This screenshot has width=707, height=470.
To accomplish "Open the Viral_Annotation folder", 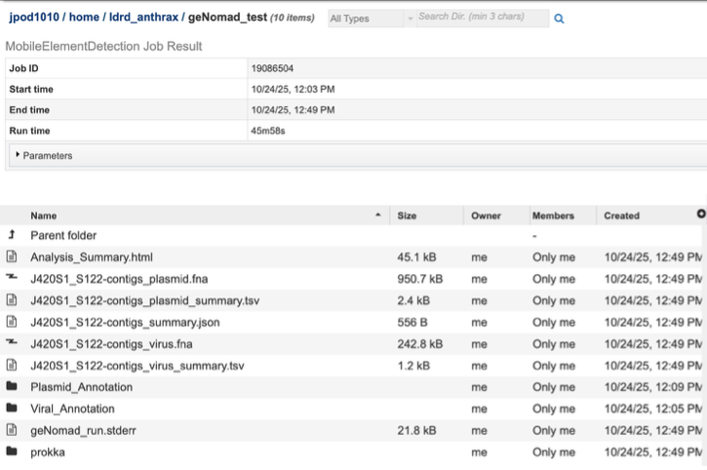I will pyautogui.click(x=72, y=409).
